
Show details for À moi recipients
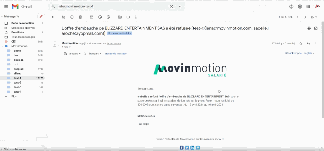click(x=70, y=47)
